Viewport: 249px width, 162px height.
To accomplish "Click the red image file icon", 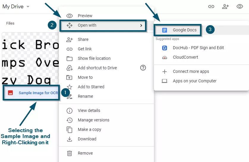I will pos(10,93).
